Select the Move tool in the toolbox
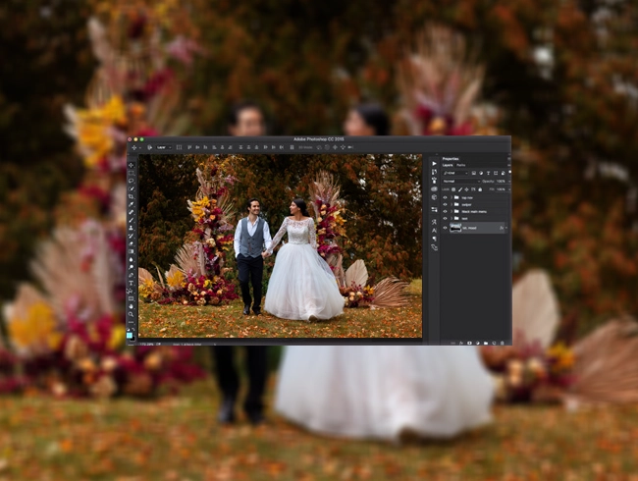 pyautogui.click(x=131, y=165)
